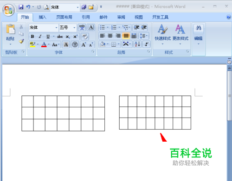
Task: Open 字体 dialog launcher
Action: coord(93,51)
